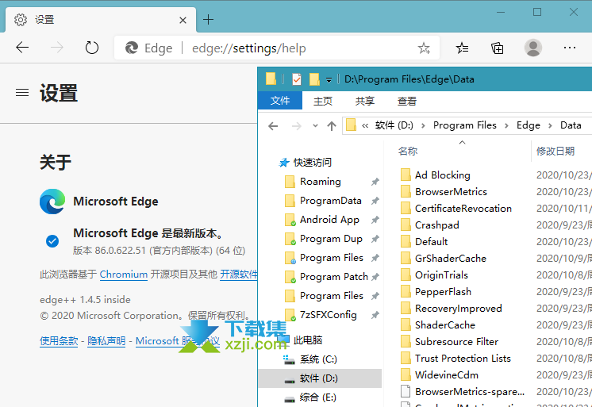The height and width of the screenshot is (407, 592).
Task: Open Customize Quick Access Toolbar dropdown
Action: tap(329, 79)
